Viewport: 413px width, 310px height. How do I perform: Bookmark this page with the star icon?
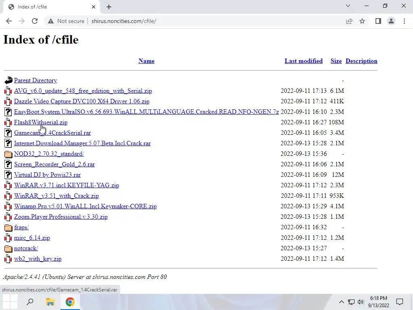click(362, 21)
